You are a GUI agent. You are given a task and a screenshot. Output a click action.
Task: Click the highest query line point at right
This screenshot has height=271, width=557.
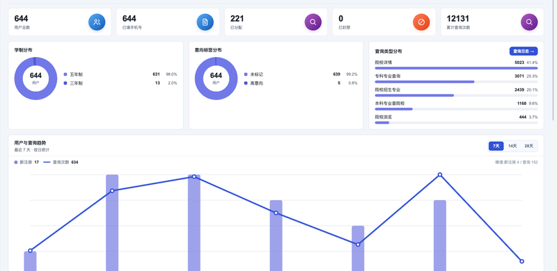click(x=440, y=174)
